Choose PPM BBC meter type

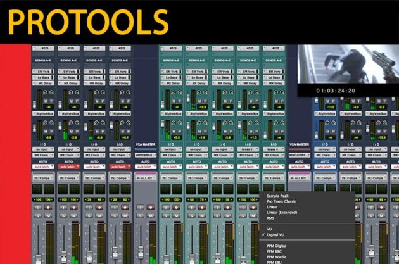point(274,251)
